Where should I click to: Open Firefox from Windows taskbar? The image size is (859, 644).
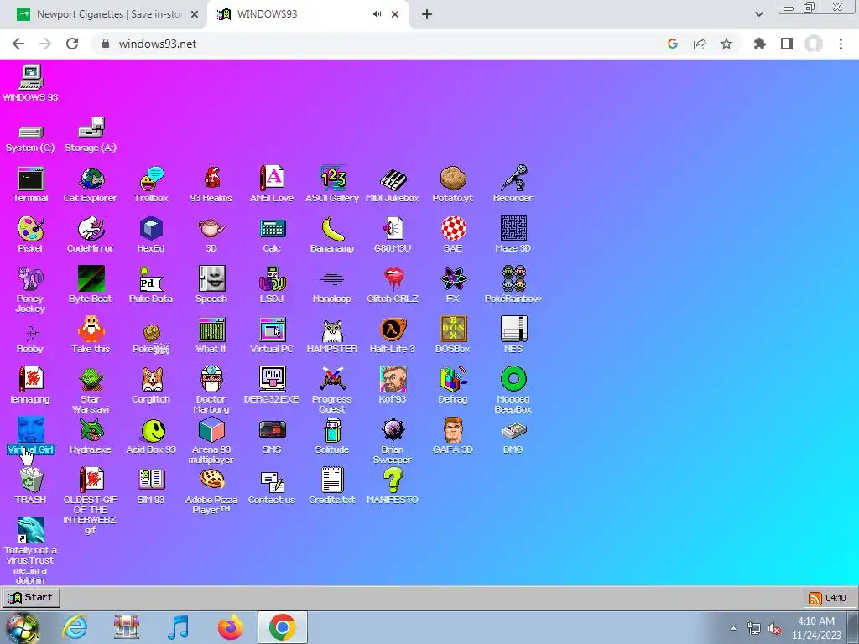click(231, 627)
